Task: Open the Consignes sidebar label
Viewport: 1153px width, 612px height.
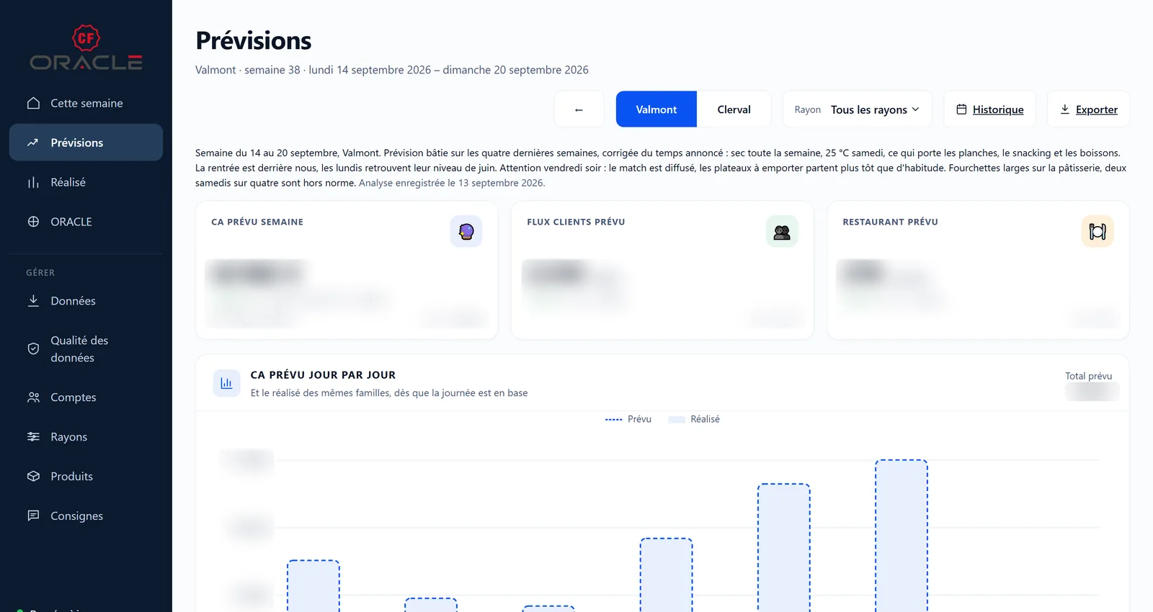Action: click(77, 516)
